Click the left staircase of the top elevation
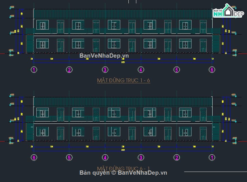The height and width of the screenshot is (182, 247). point(30,44)
